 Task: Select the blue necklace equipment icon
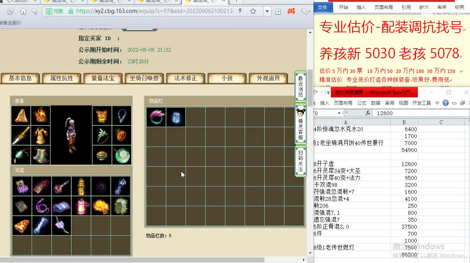point(122,115)
